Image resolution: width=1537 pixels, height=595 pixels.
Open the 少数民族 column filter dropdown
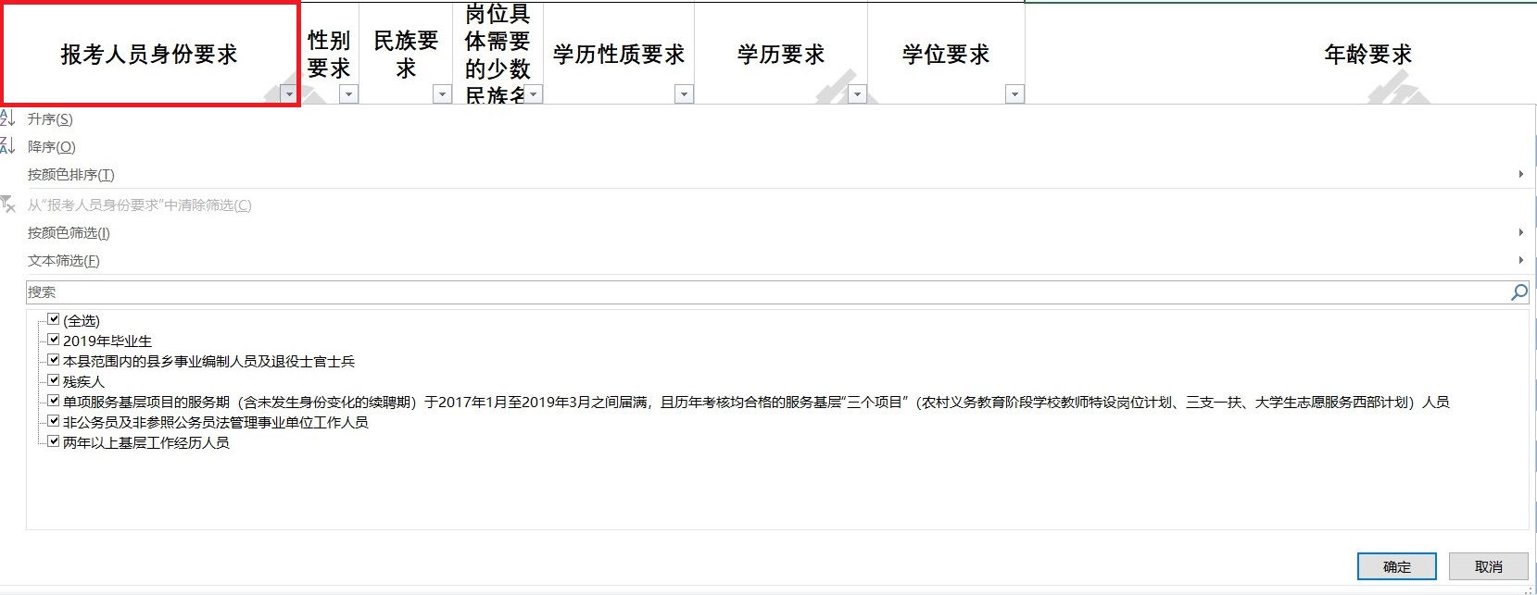tap(534, 94)
